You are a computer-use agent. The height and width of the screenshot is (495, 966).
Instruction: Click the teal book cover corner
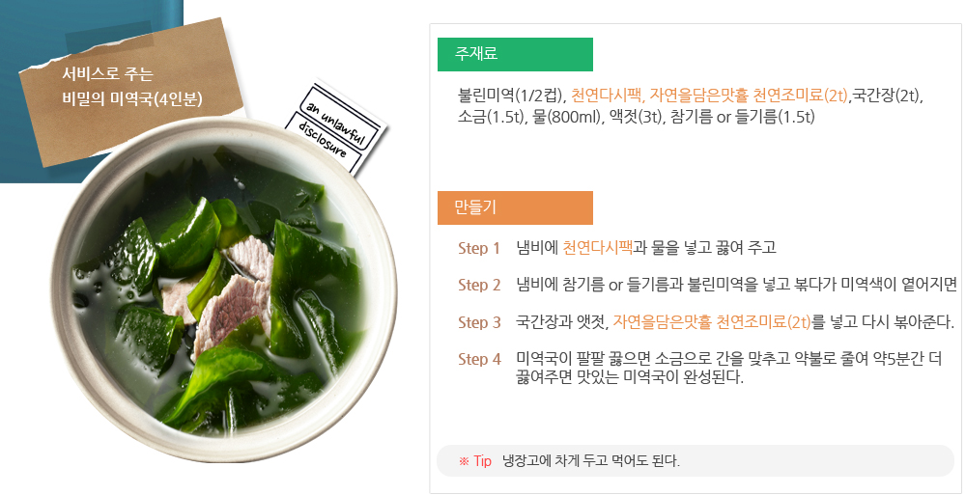(x=29, y=145)
